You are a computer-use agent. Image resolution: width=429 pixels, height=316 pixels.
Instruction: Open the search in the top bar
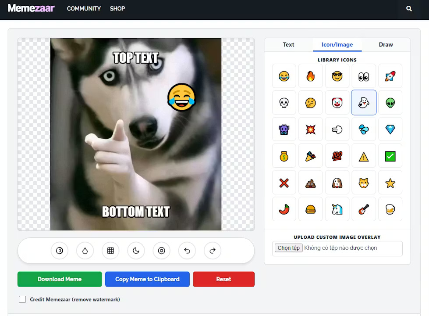point(408,8)
